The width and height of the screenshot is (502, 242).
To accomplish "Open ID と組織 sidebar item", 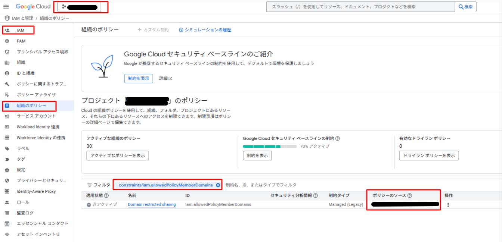I will [x=25, y=73].
